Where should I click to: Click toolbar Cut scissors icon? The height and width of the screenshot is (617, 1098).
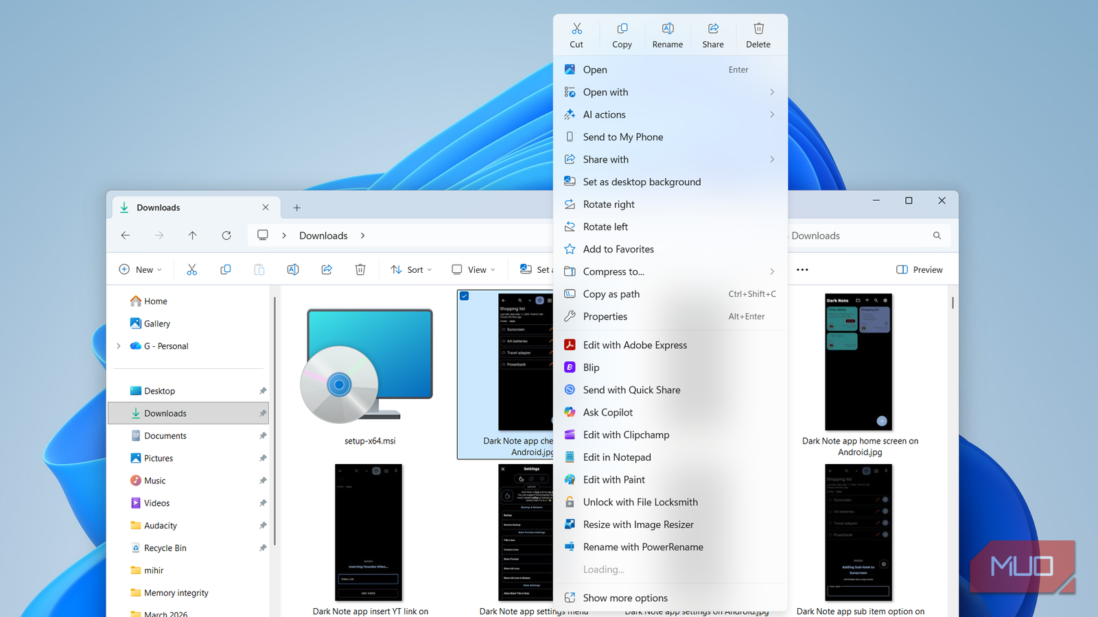[192, 270]
